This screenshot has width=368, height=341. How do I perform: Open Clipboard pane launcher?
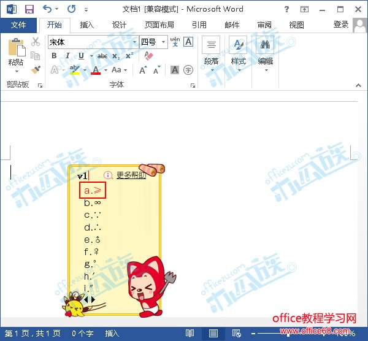40,86
